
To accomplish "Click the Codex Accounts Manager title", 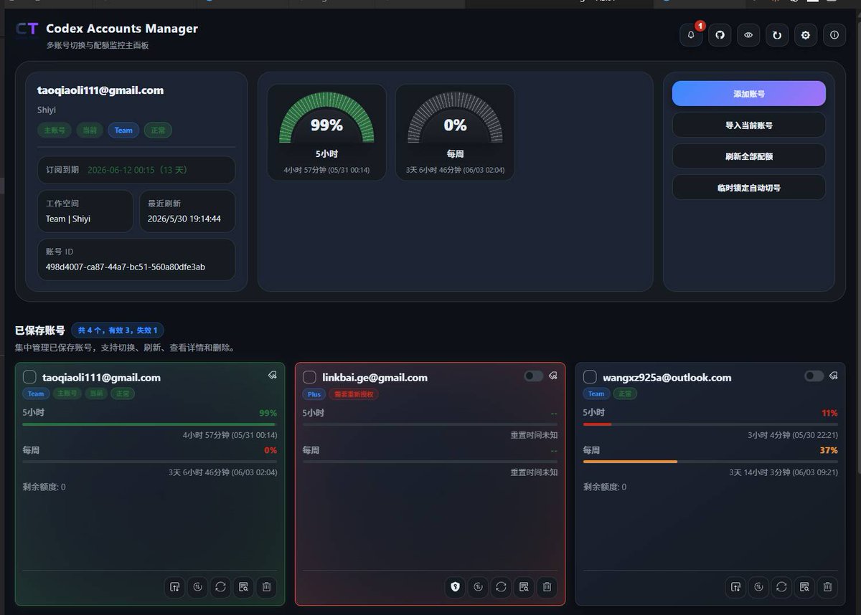I will coord(122,29).
